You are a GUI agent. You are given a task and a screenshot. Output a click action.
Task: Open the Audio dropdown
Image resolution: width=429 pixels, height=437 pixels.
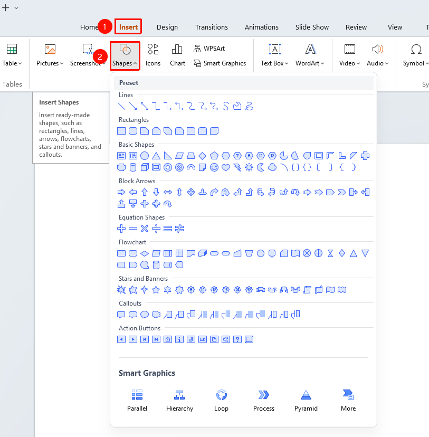377,55
